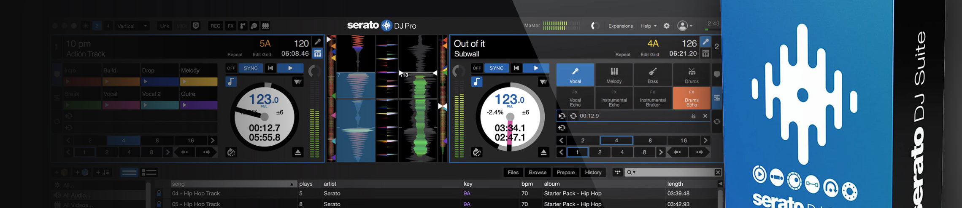The height and width of the screenshot is (208, 962).
Task: Click the sort arrow on the song column
Action: [292, 184]
